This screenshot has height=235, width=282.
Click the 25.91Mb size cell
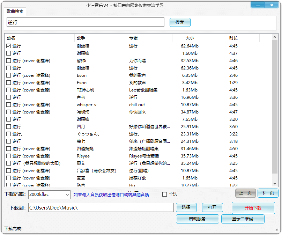[190, 126]
